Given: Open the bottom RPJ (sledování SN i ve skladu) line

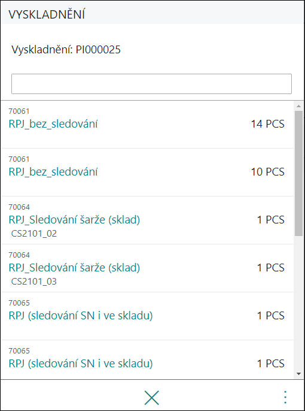Looking at the screenshot, I should coord(147,359).
